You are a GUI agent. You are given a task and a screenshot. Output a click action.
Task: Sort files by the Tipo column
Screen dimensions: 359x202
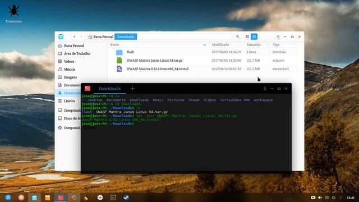click(x=276, y=45)
